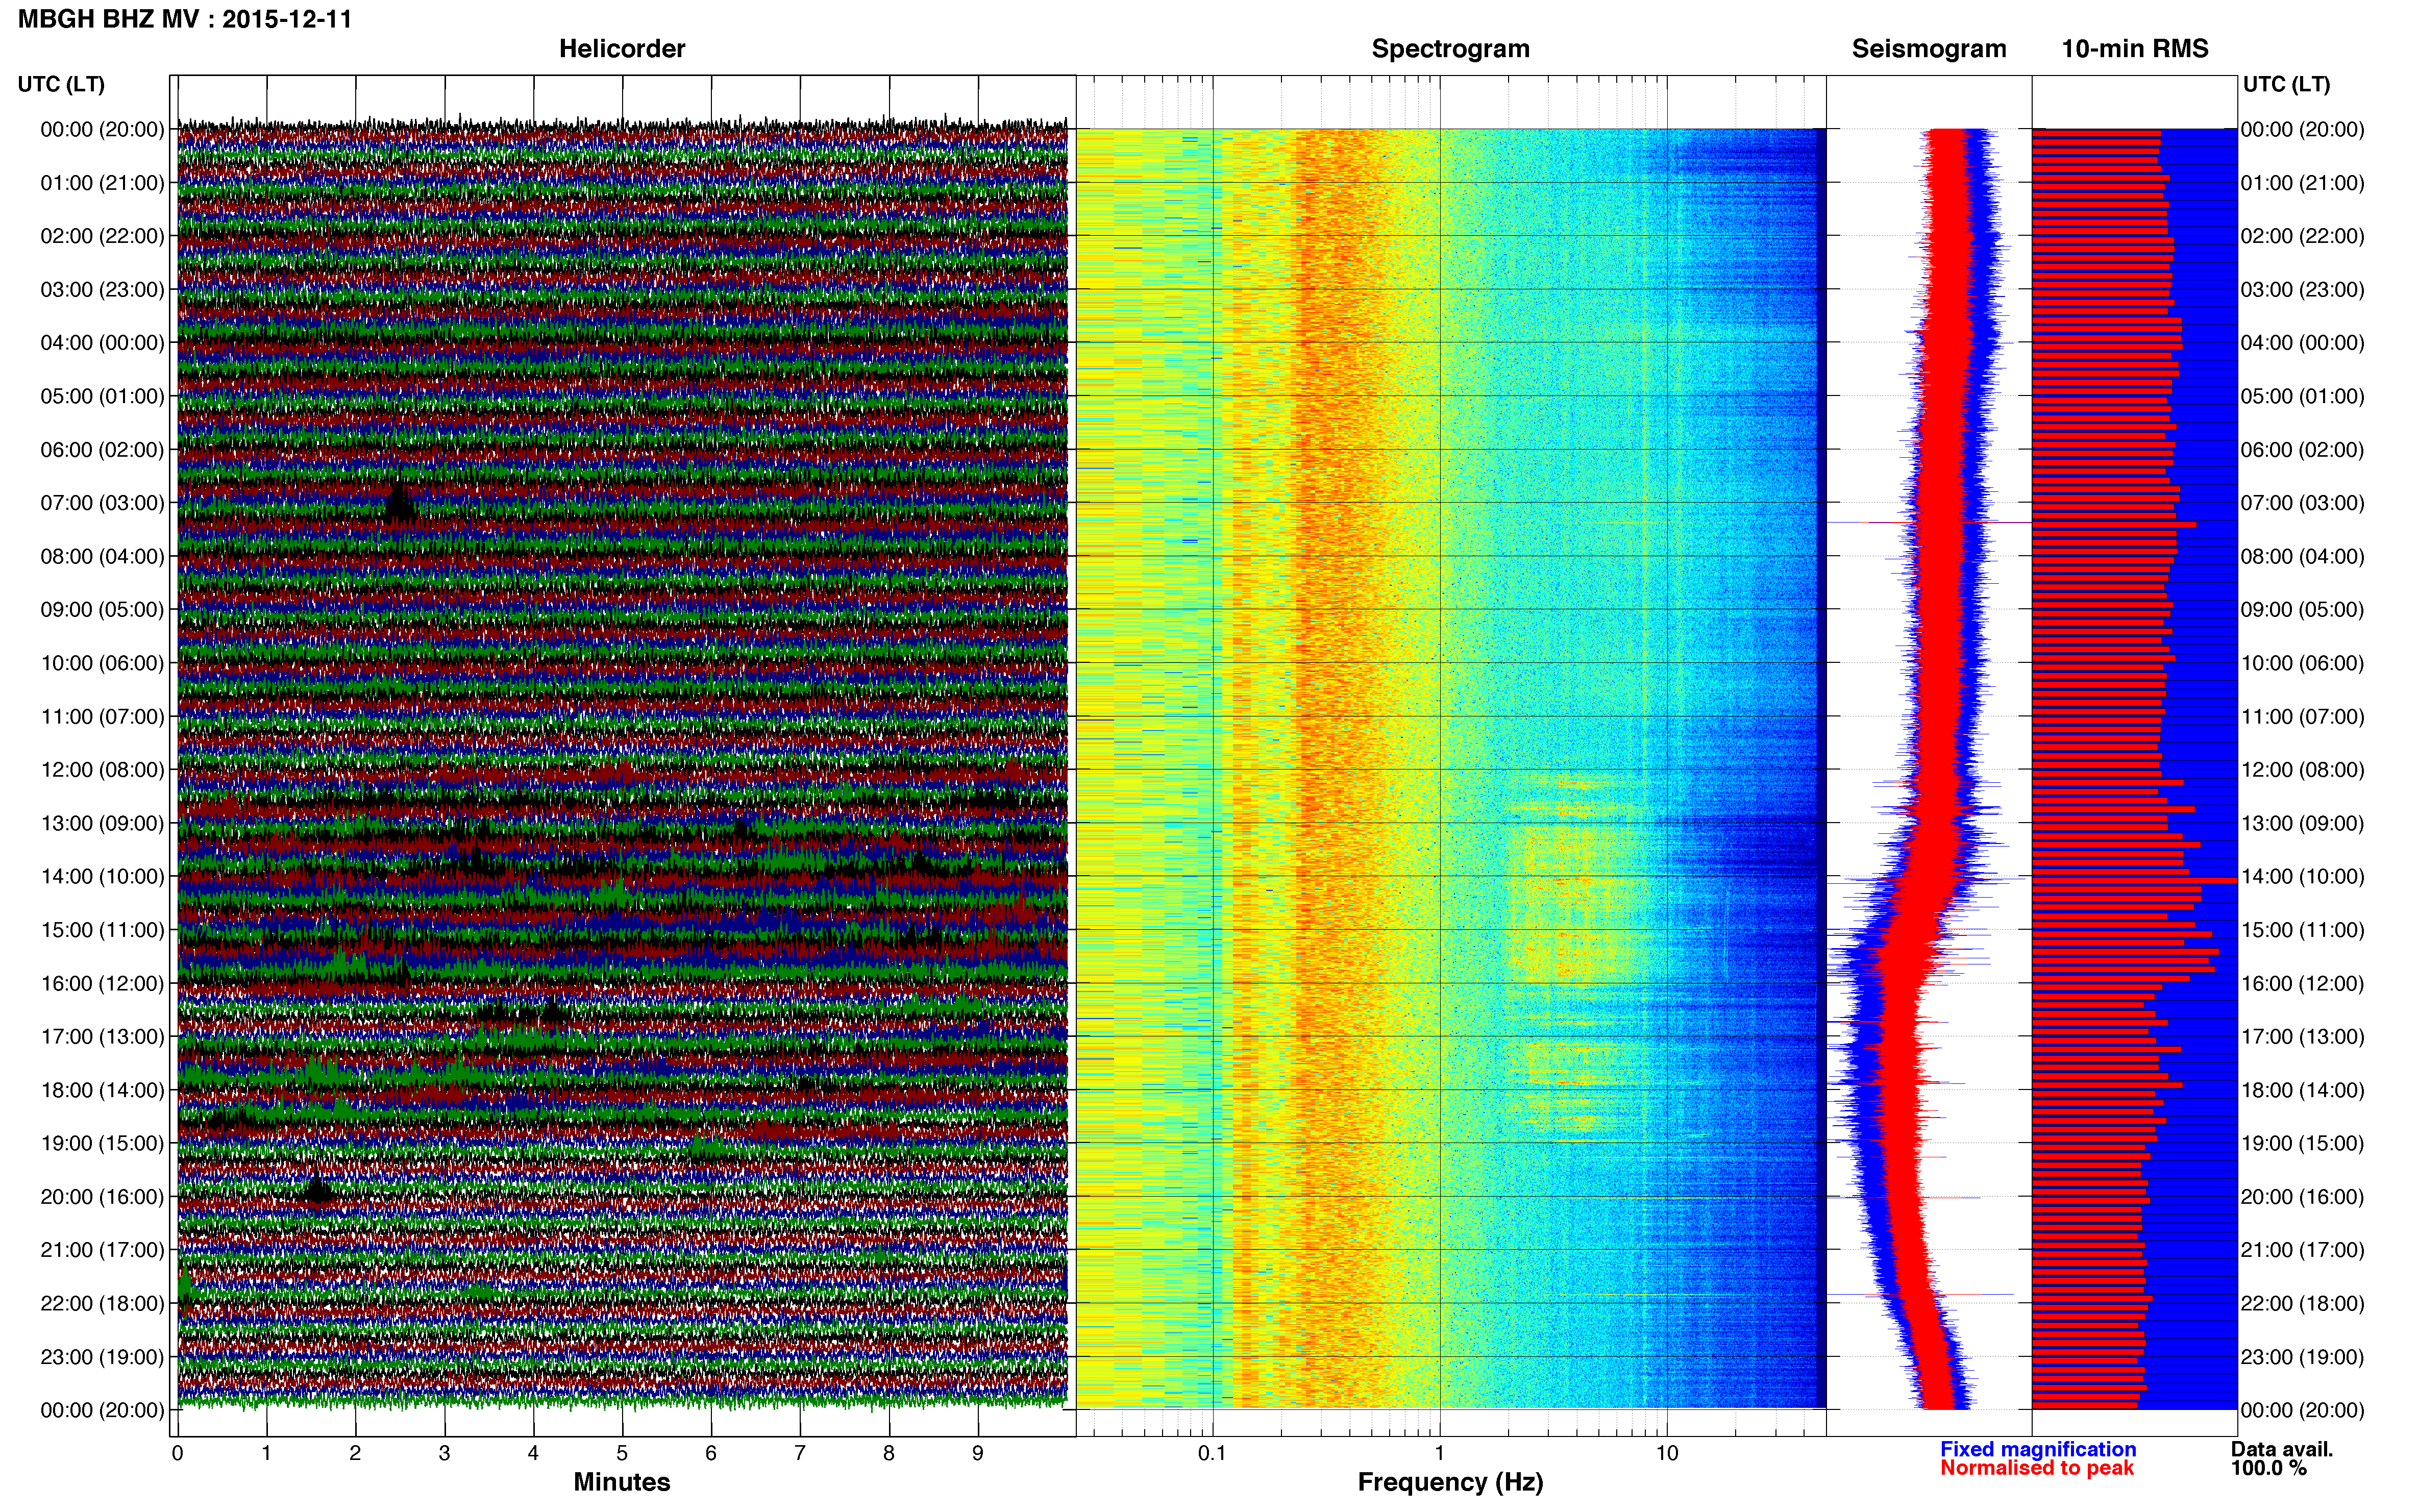2419x1512 pixels.
Task: Select left time label "13:00 (09:00)"
Action: (102, 823)
